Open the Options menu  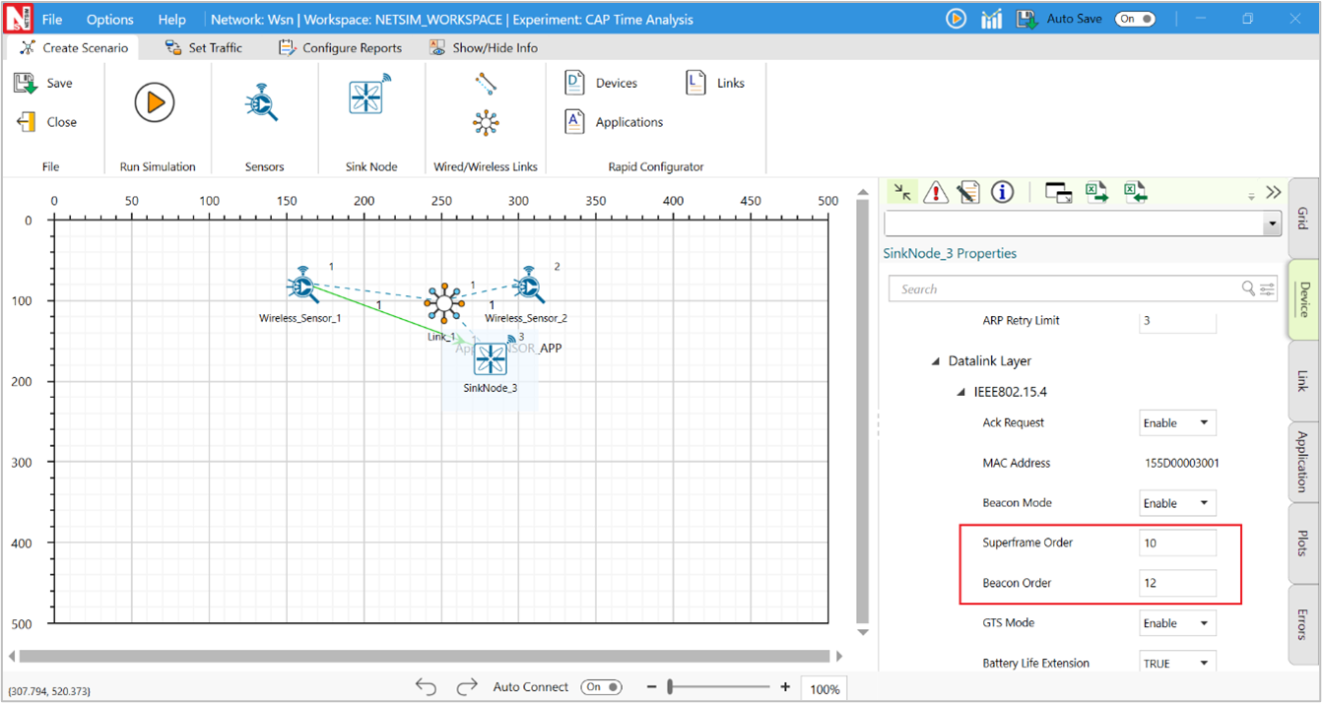(109, 19)
